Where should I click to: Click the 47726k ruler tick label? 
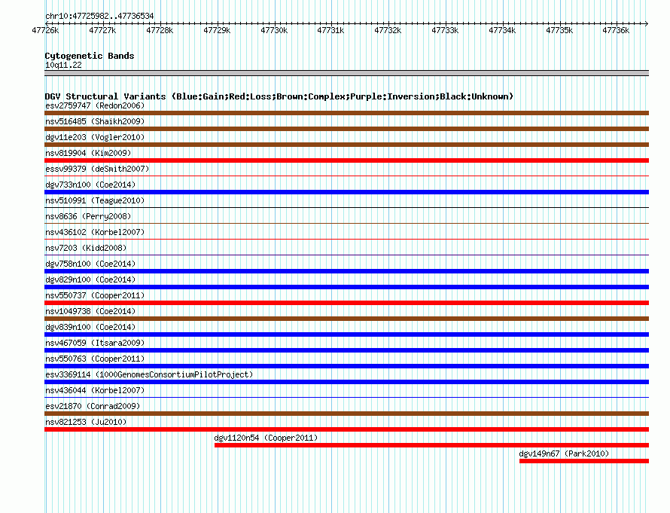(45, 30)
